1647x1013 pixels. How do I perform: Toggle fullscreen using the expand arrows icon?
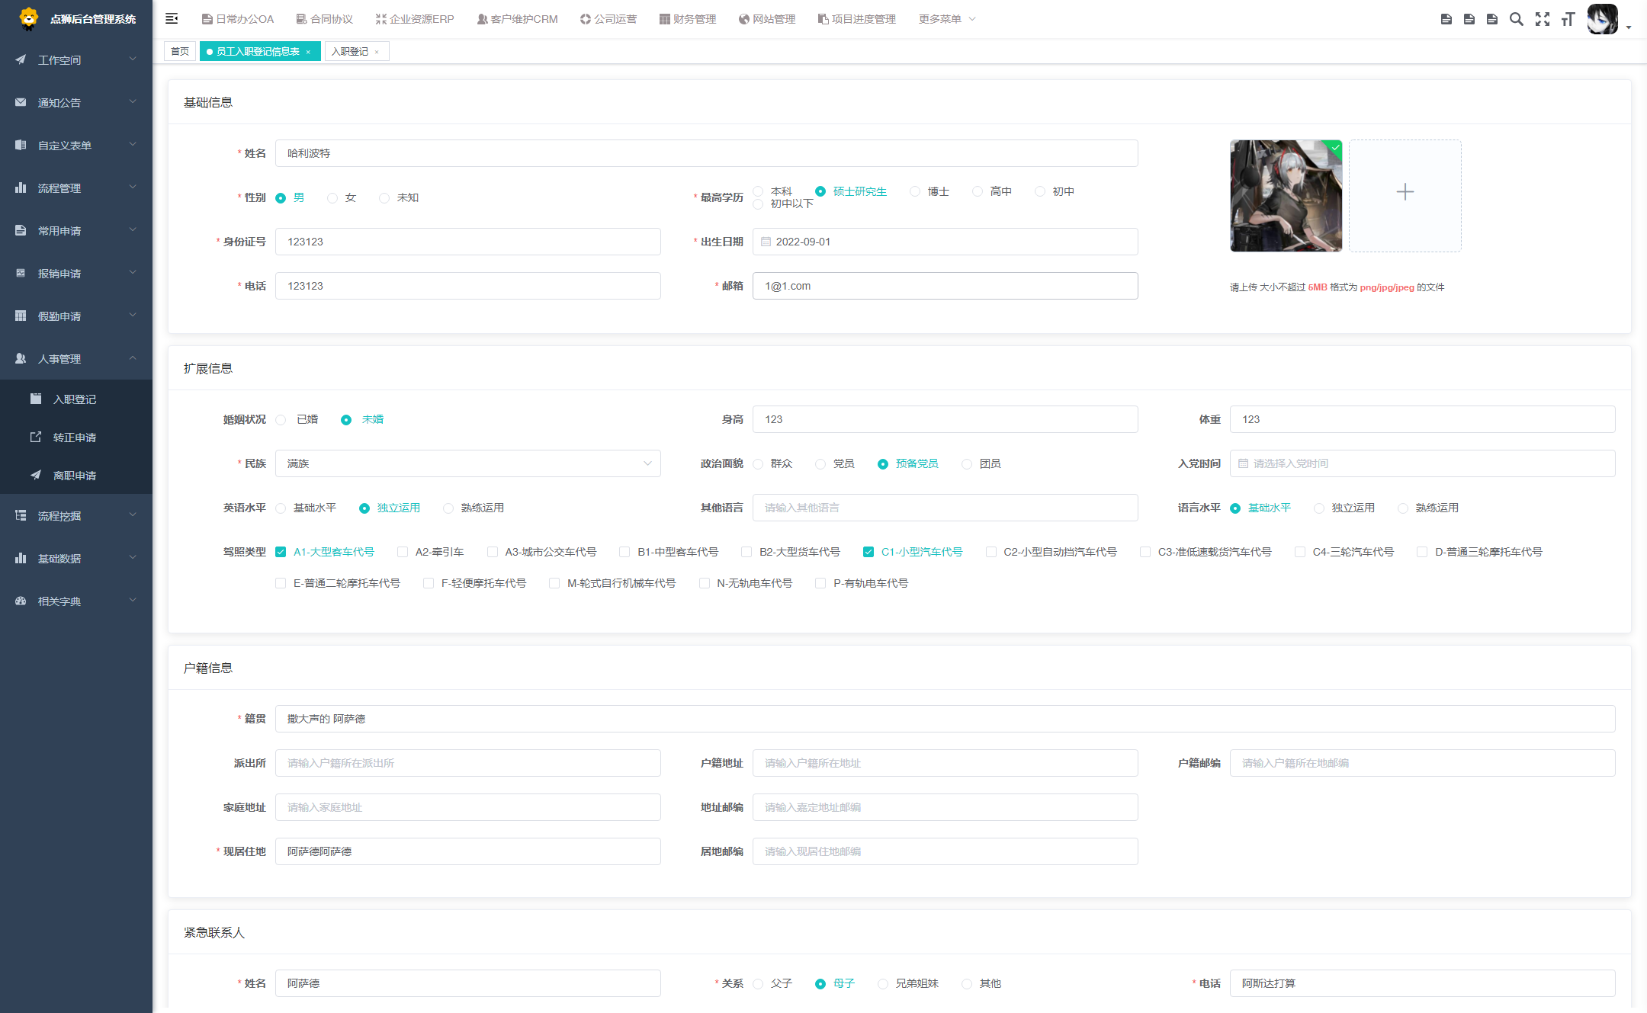pyautogui.click(x=1543, y=19)
